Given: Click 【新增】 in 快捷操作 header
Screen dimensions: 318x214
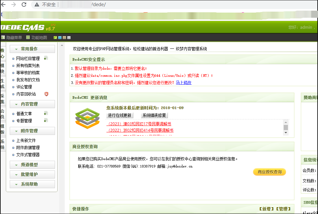Looking at the screenshot, I should (x=267, y=209).
